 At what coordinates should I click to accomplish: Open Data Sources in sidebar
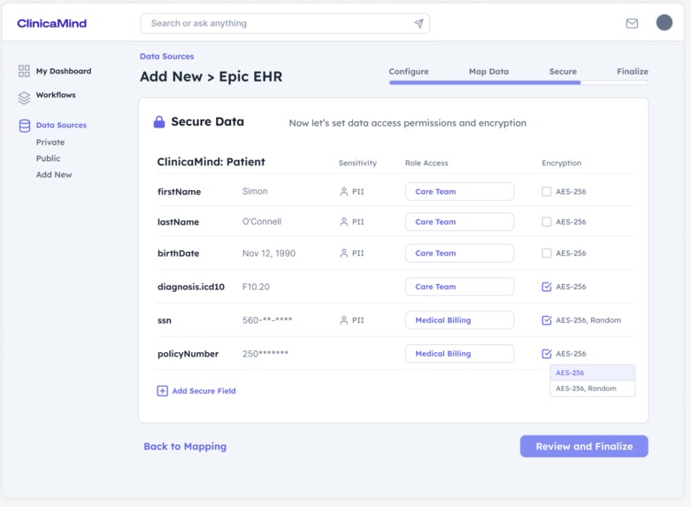coord(61,126)
